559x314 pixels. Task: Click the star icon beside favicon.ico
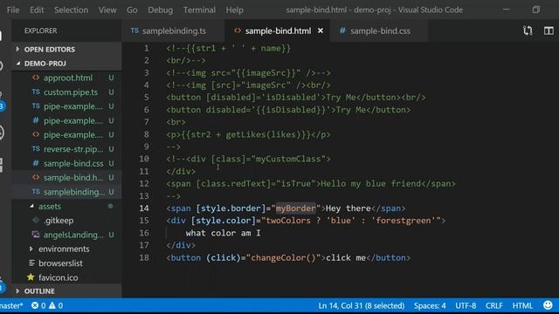pos(31,277)
